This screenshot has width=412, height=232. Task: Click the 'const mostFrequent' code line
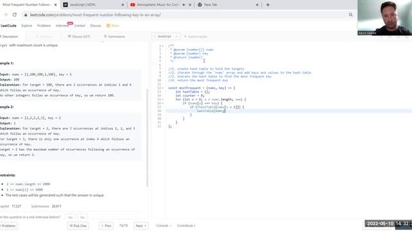[x=201, y=88]
